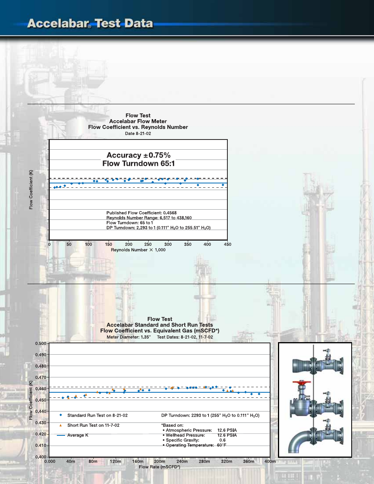
Task: Click 'Short Run Test on 11-7-02' legend label
Action: pyautogui.click(x=93, y=425)
